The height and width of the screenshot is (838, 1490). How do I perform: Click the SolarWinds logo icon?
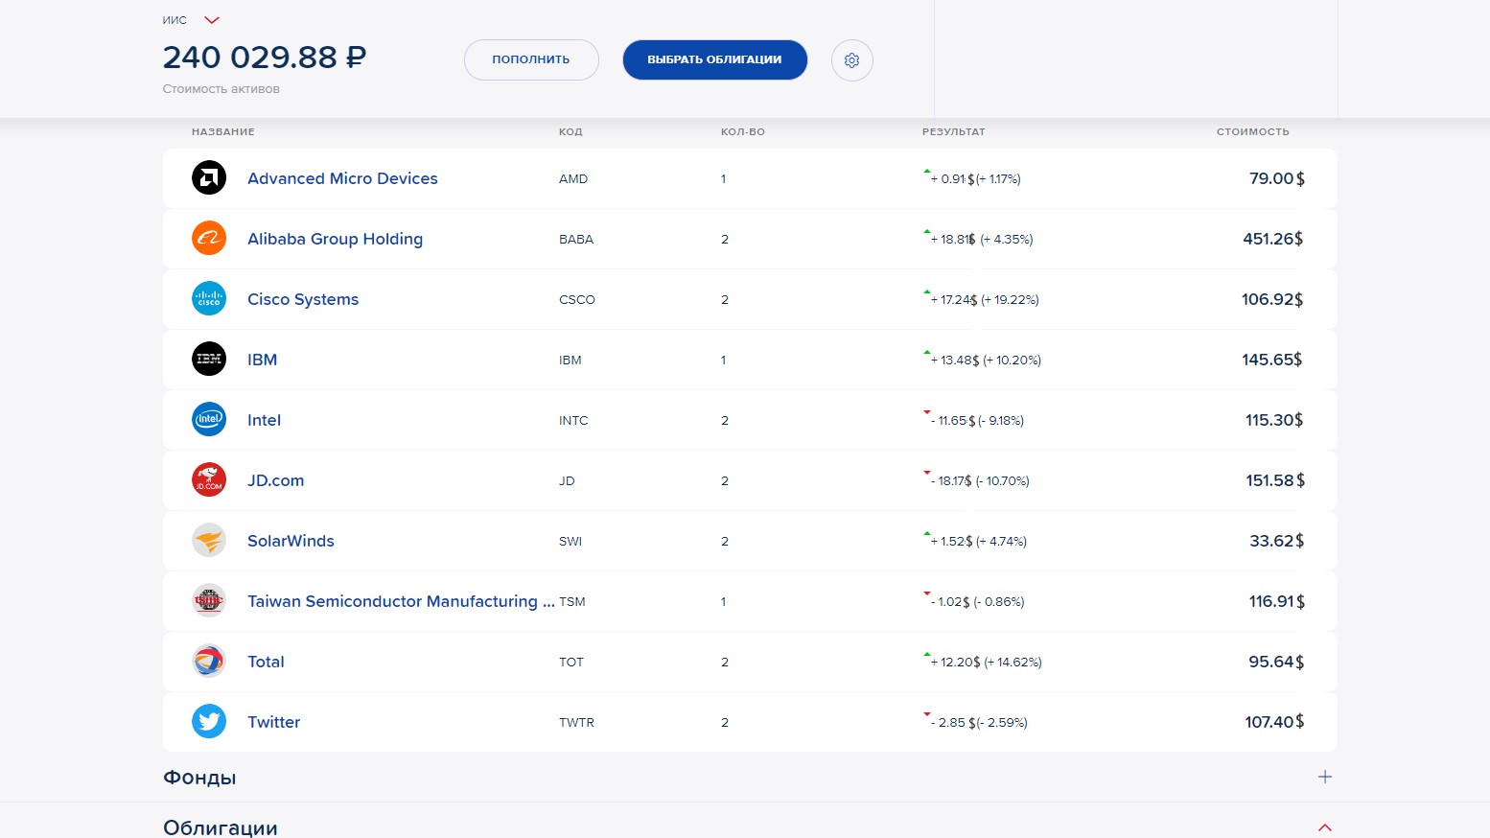tap(209, 540)
